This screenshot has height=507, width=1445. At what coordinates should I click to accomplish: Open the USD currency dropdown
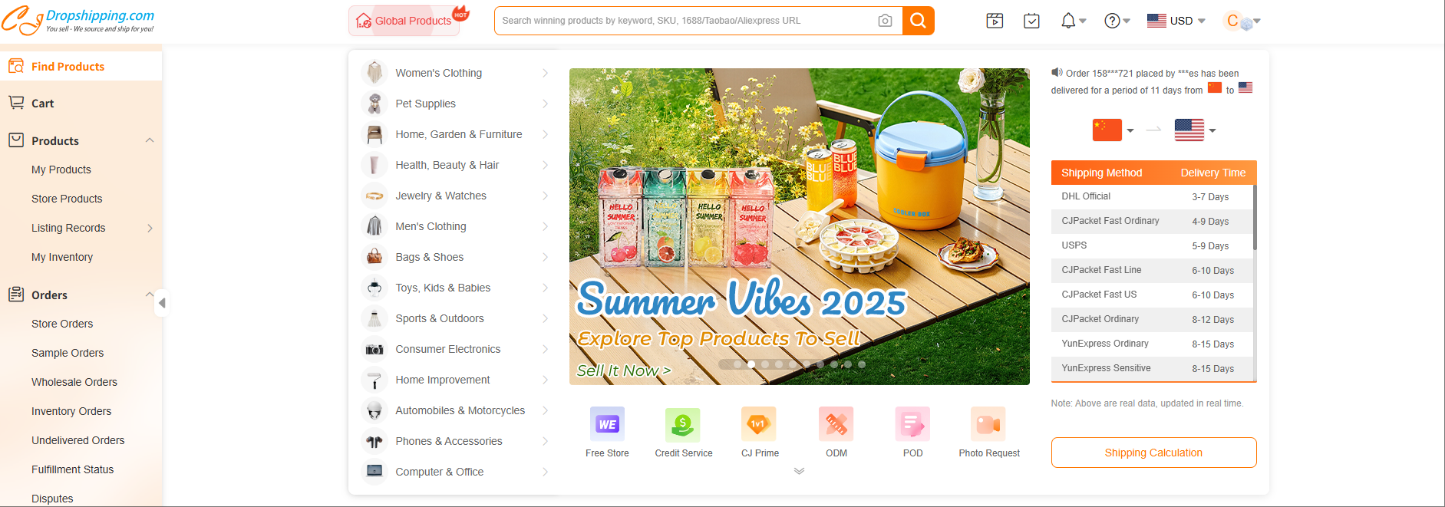(x=1176, y=21)
